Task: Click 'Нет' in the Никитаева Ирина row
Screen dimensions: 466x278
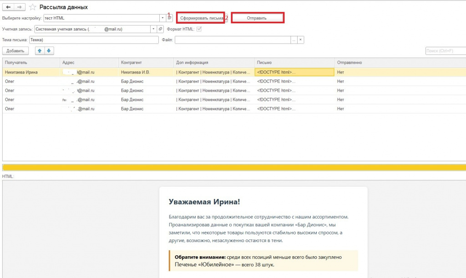Action: pos(340,72)
